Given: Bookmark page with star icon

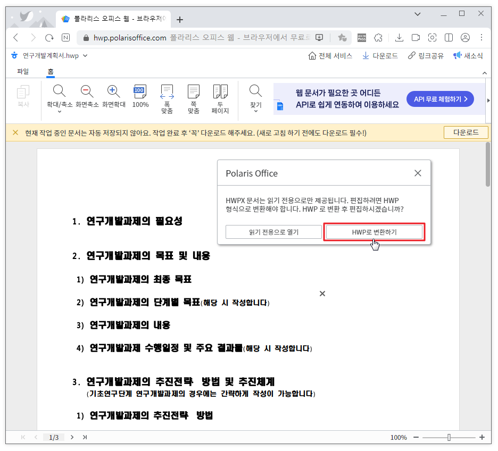Looking at the screenshot, I should point(342,38).
